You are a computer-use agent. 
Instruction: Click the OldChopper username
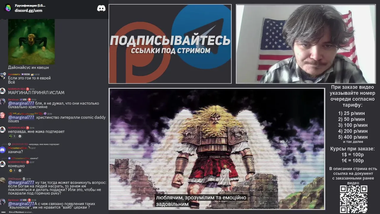(15, 179)
